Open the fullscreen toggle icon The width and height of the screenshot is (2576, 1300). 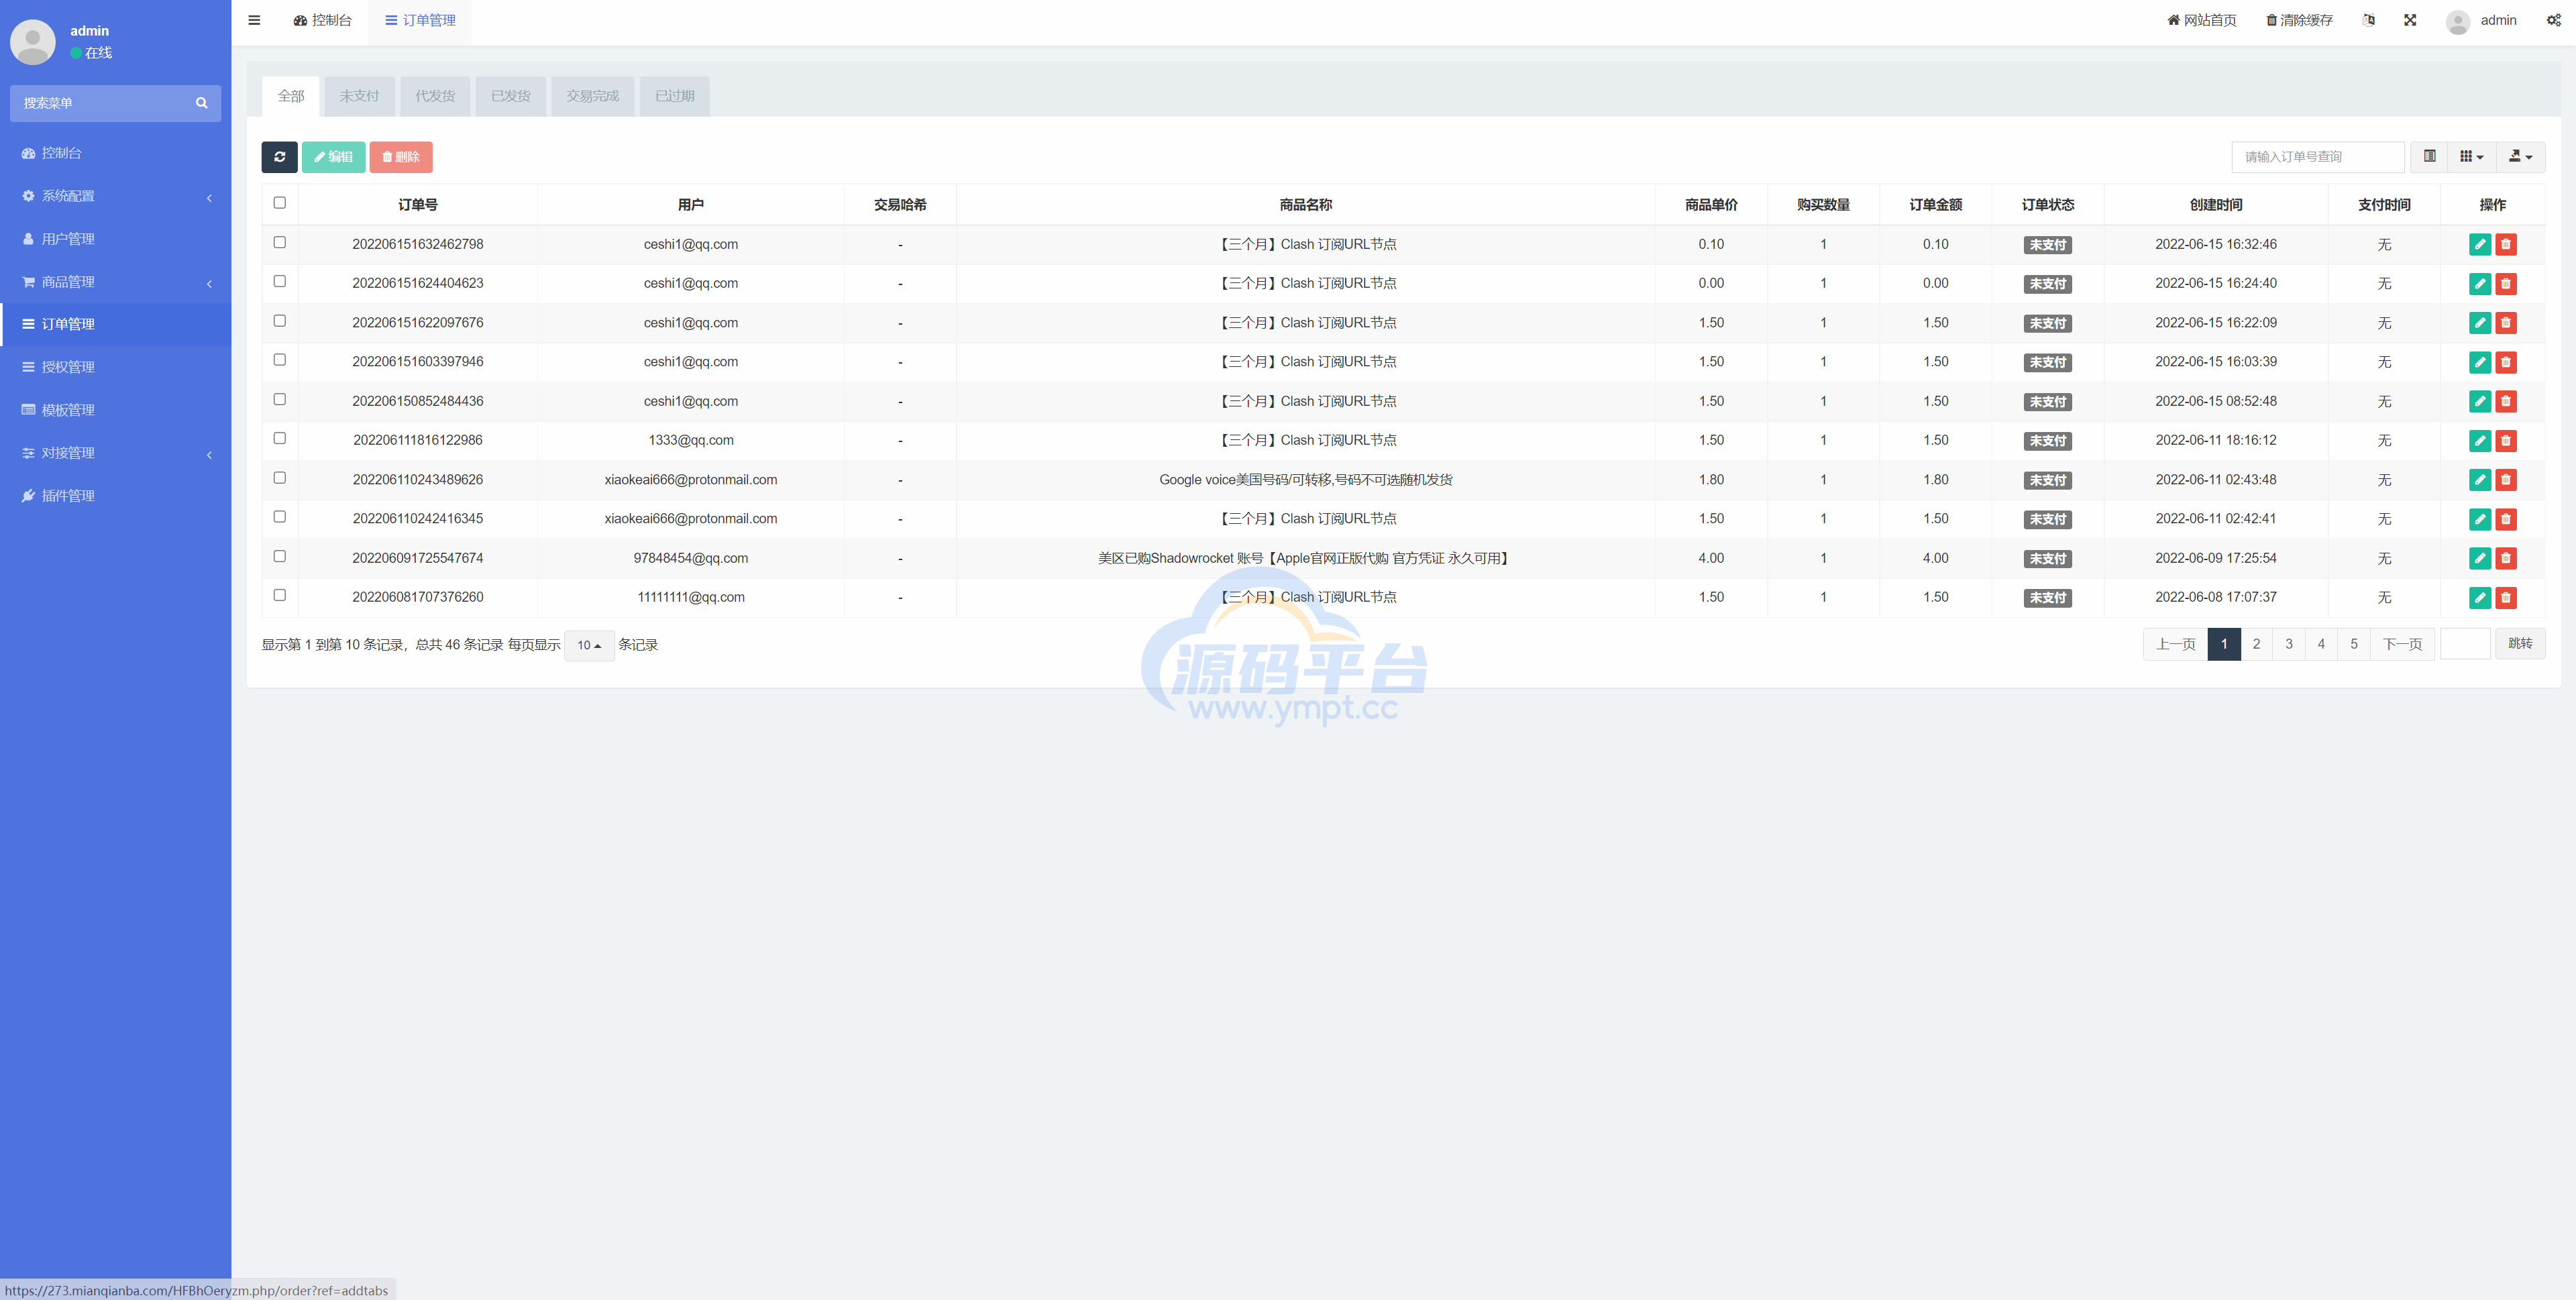point(2410,20)
